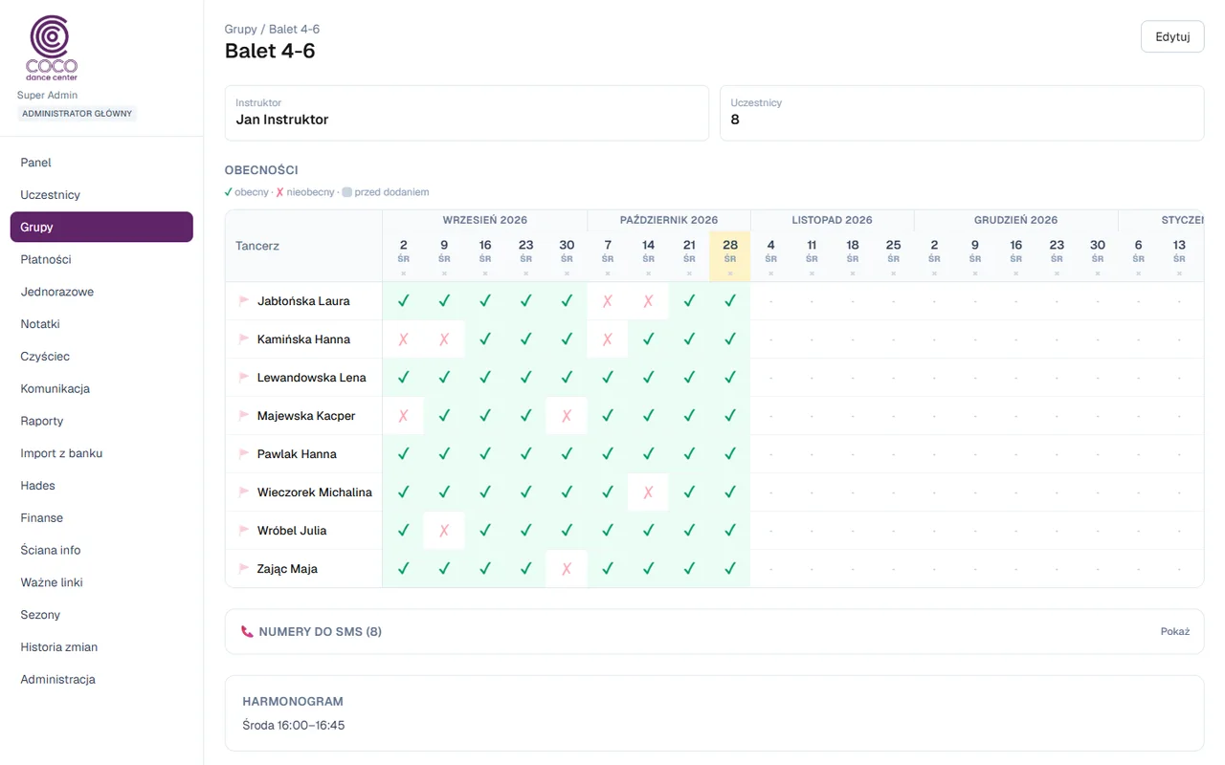
Task: Open Historia zmian in the sidebar
Action: pos(101,647)
